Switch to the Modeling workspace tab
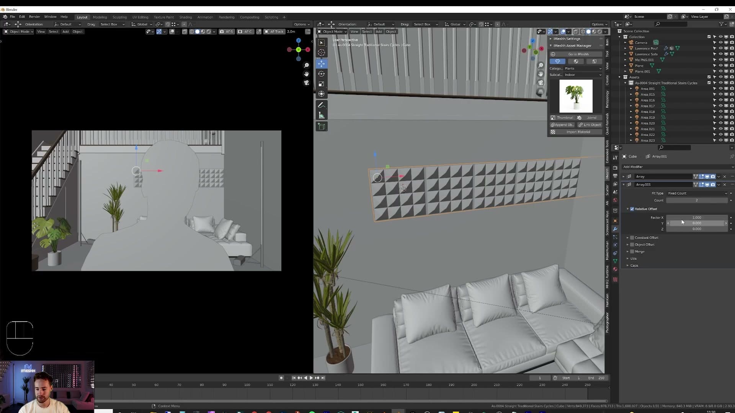The width and height of the screenshot is (735, 413). 100,17
